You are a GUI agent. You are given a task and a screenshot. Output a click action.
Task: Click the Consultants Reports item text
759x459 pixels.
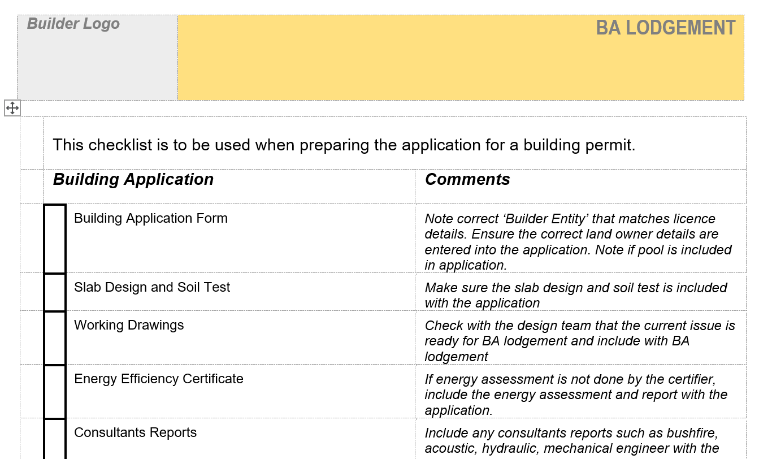tap(136, 433)
